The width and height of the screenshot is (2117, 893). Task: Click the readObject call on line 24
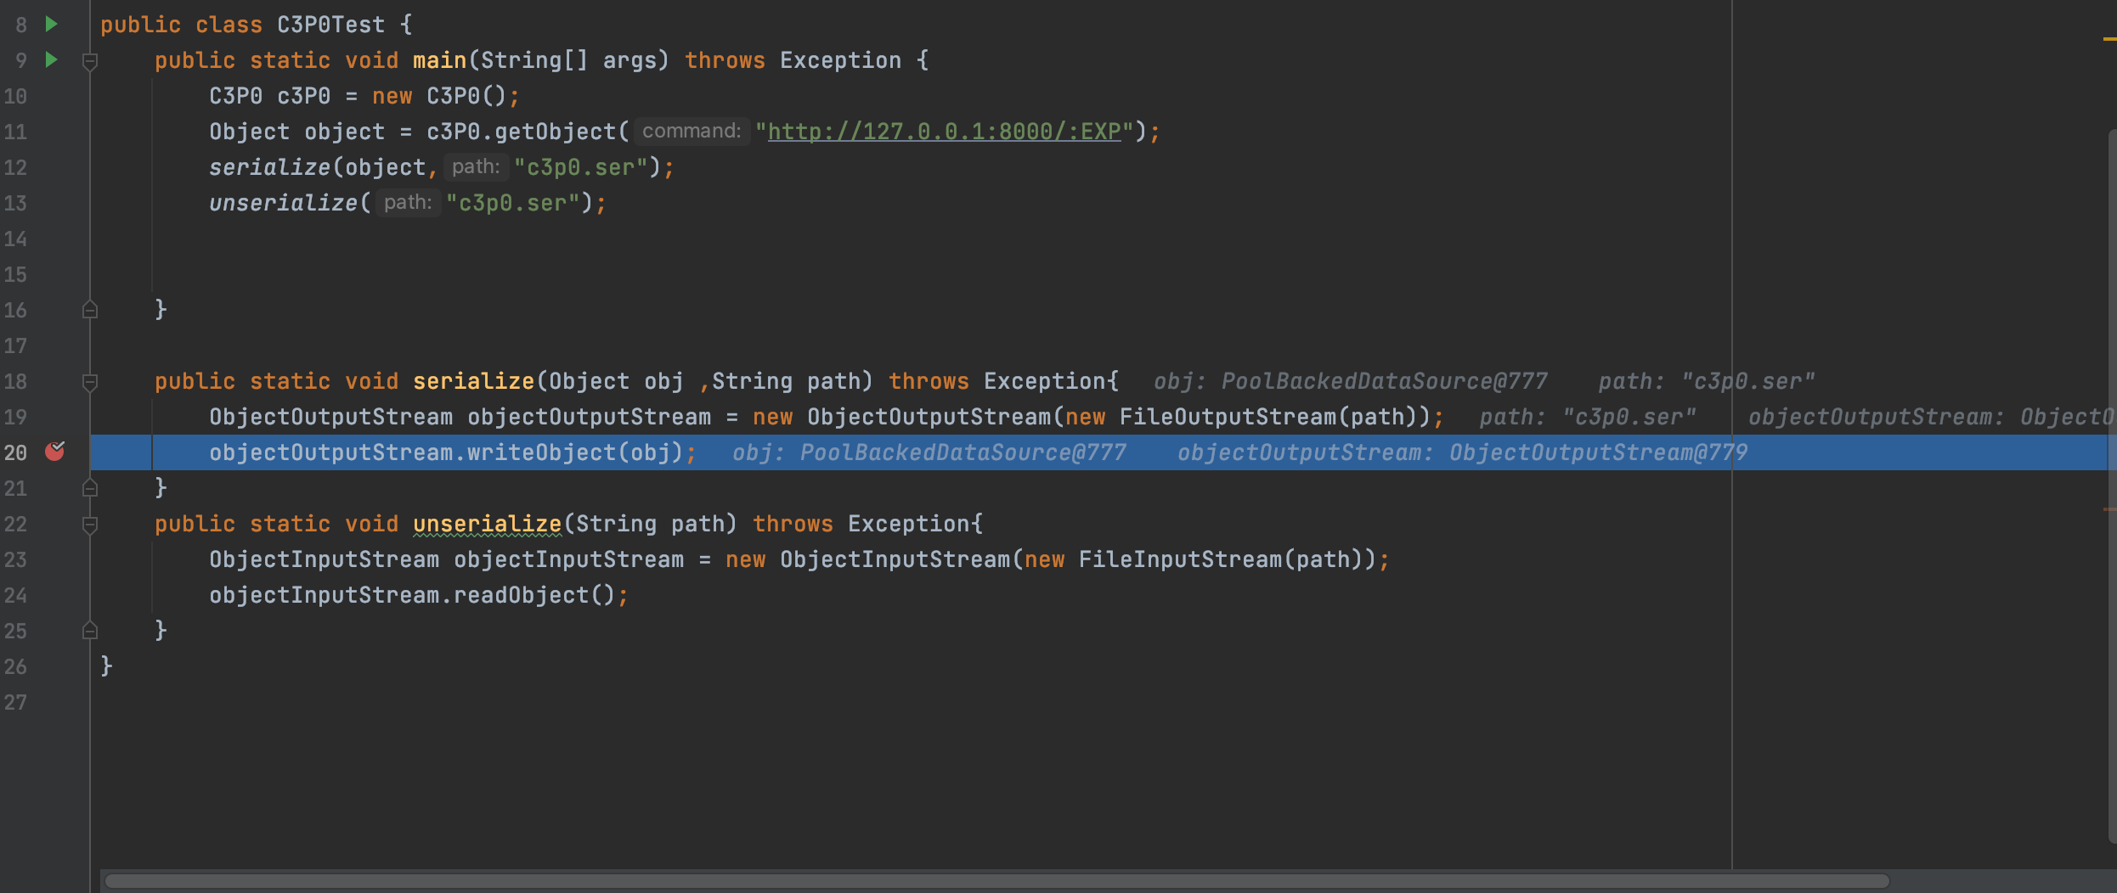[522, 595]
